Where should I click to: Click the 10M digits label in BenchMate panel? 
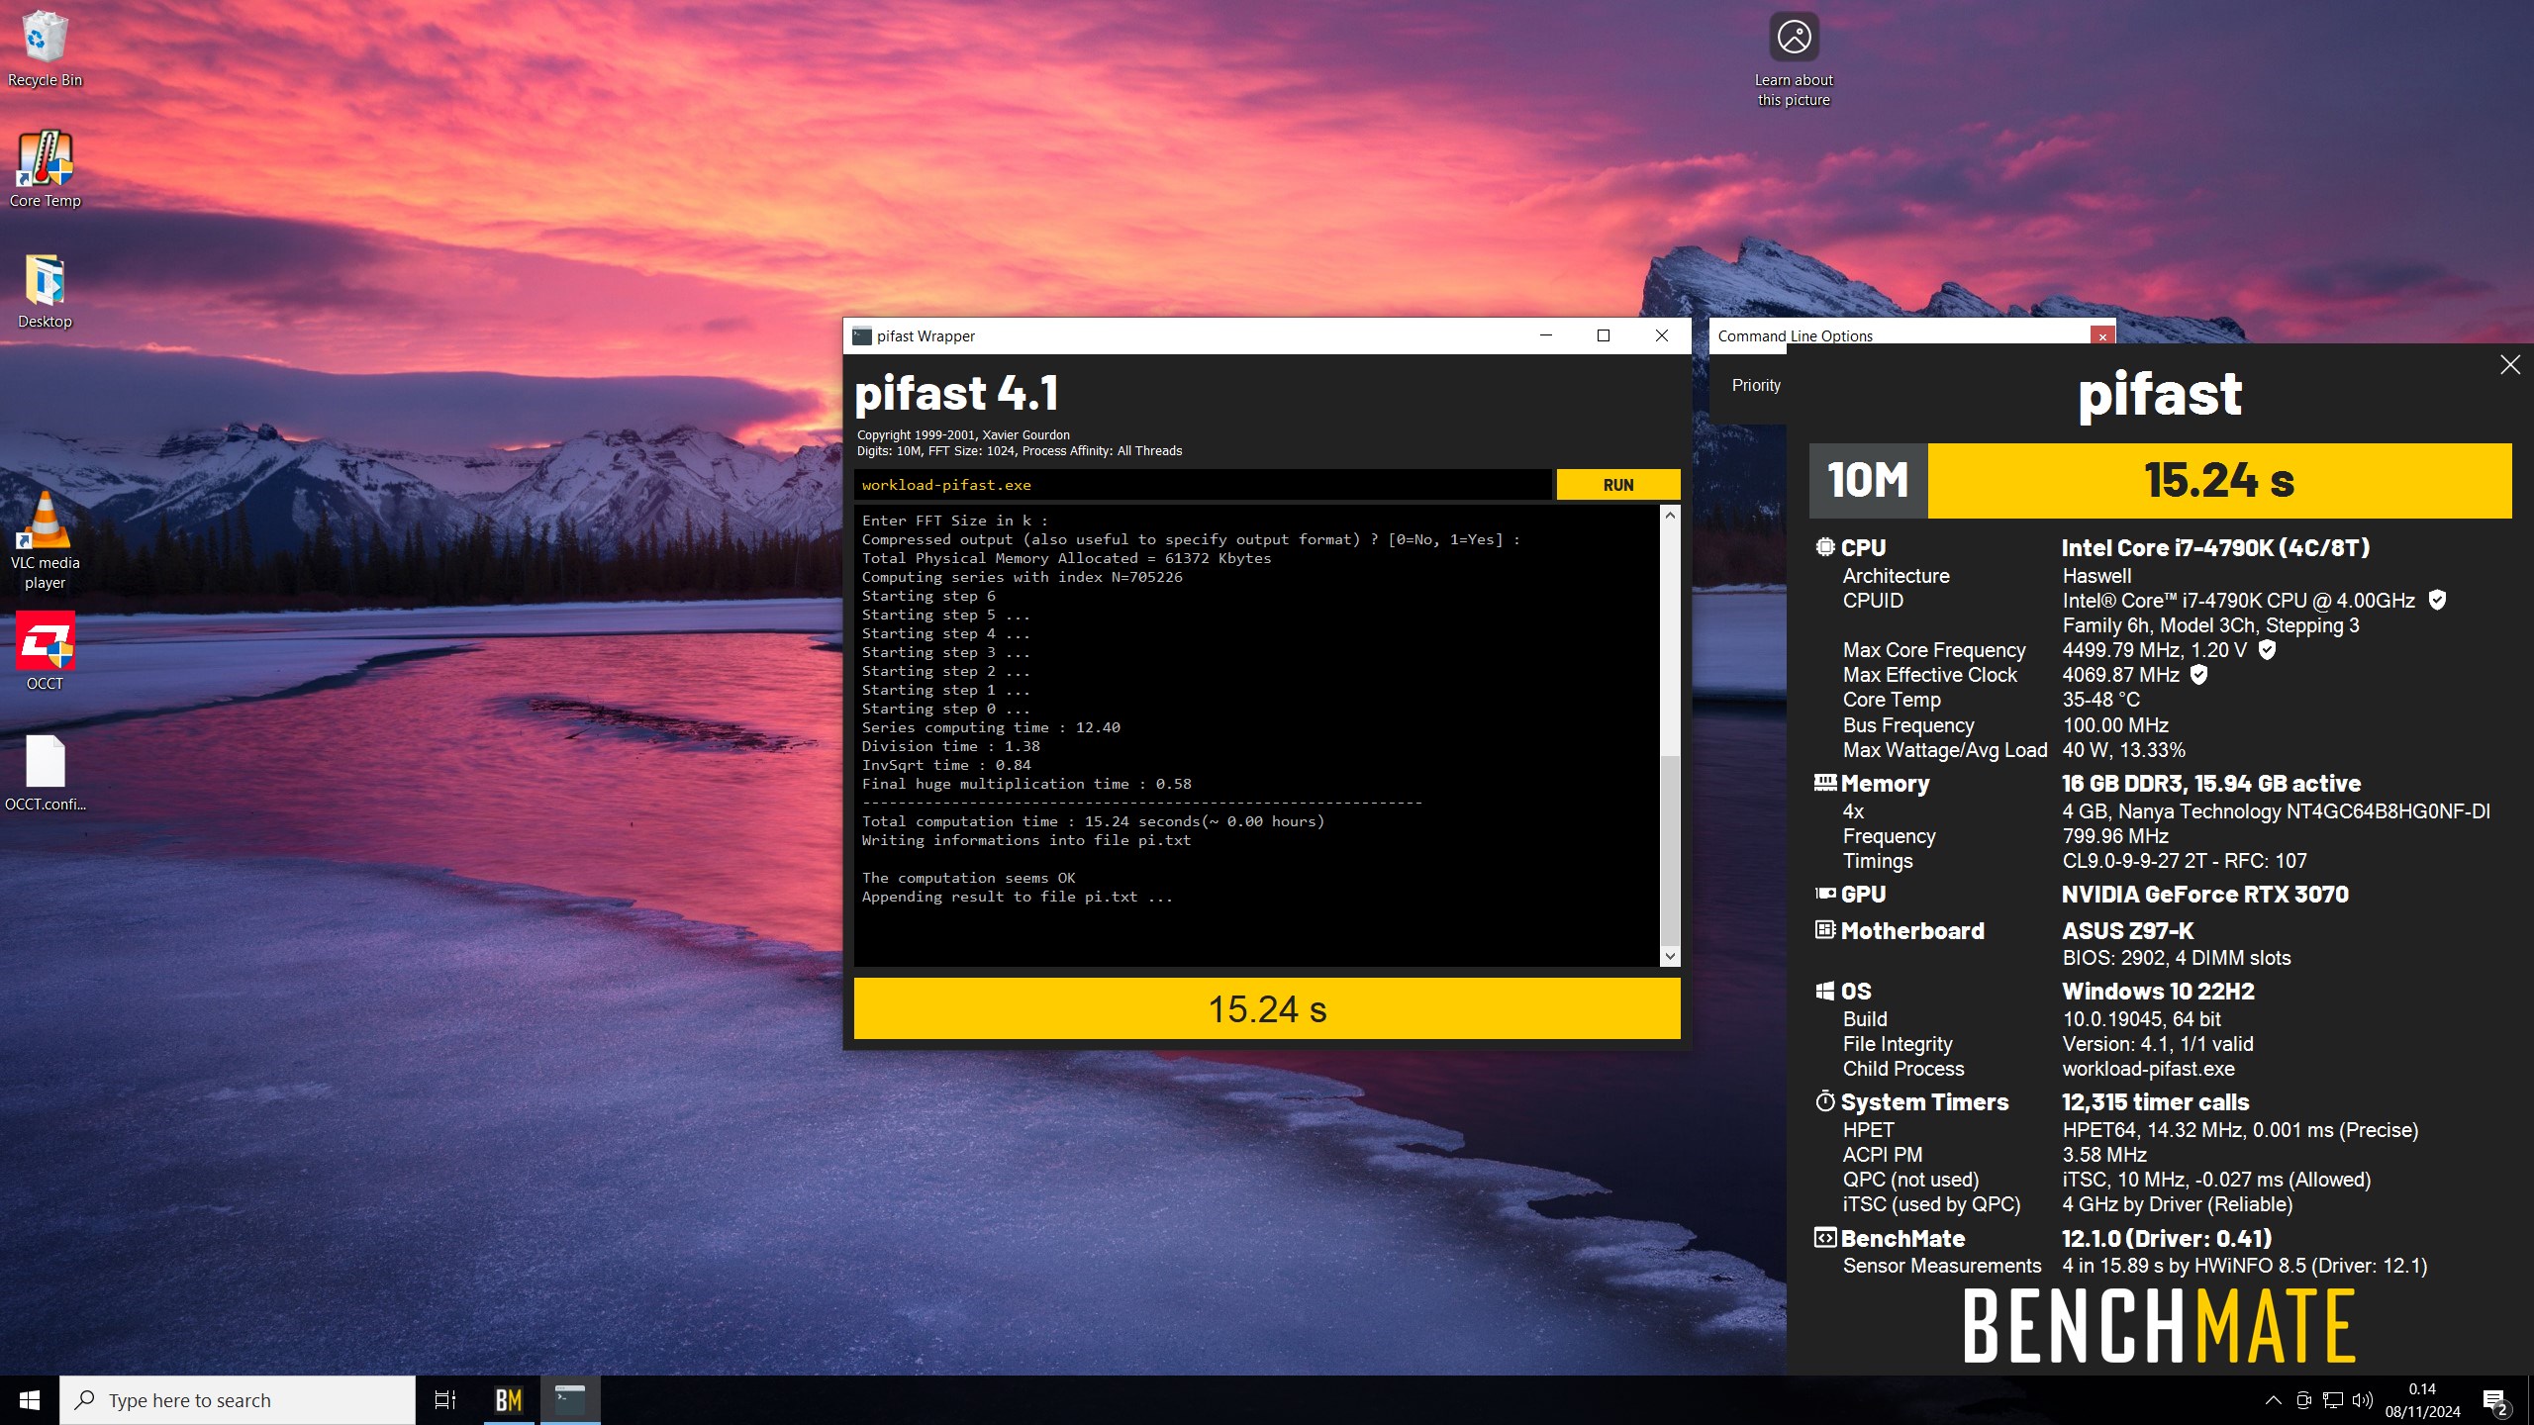[1868, 481]
